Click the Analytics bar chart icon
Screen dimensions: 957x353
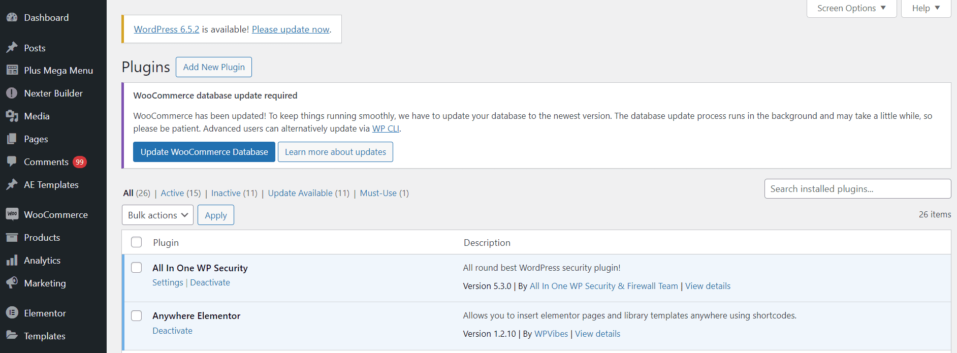(12, 260)
